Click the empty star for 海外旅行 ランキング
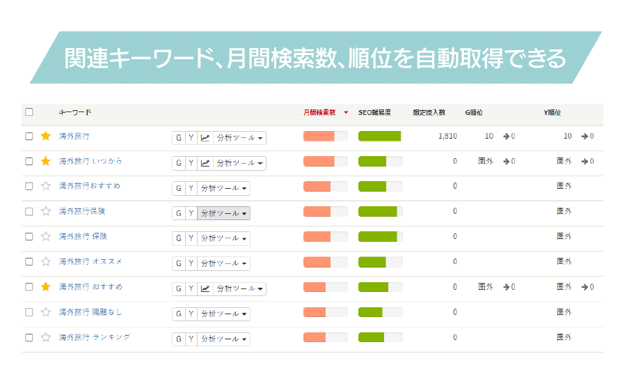The width and height of the screenshot is (620, 386). 46,337
